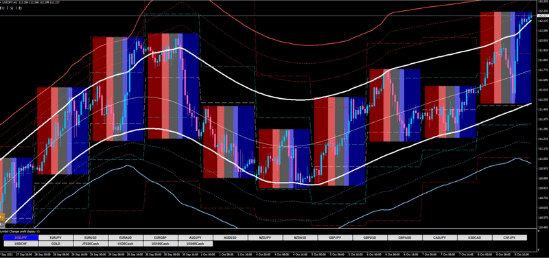Image resolution: width=549 pixels, height=258 pixels.
Task: Switch chart to NZDJPY symbol
Action: [x=266, y=237]
